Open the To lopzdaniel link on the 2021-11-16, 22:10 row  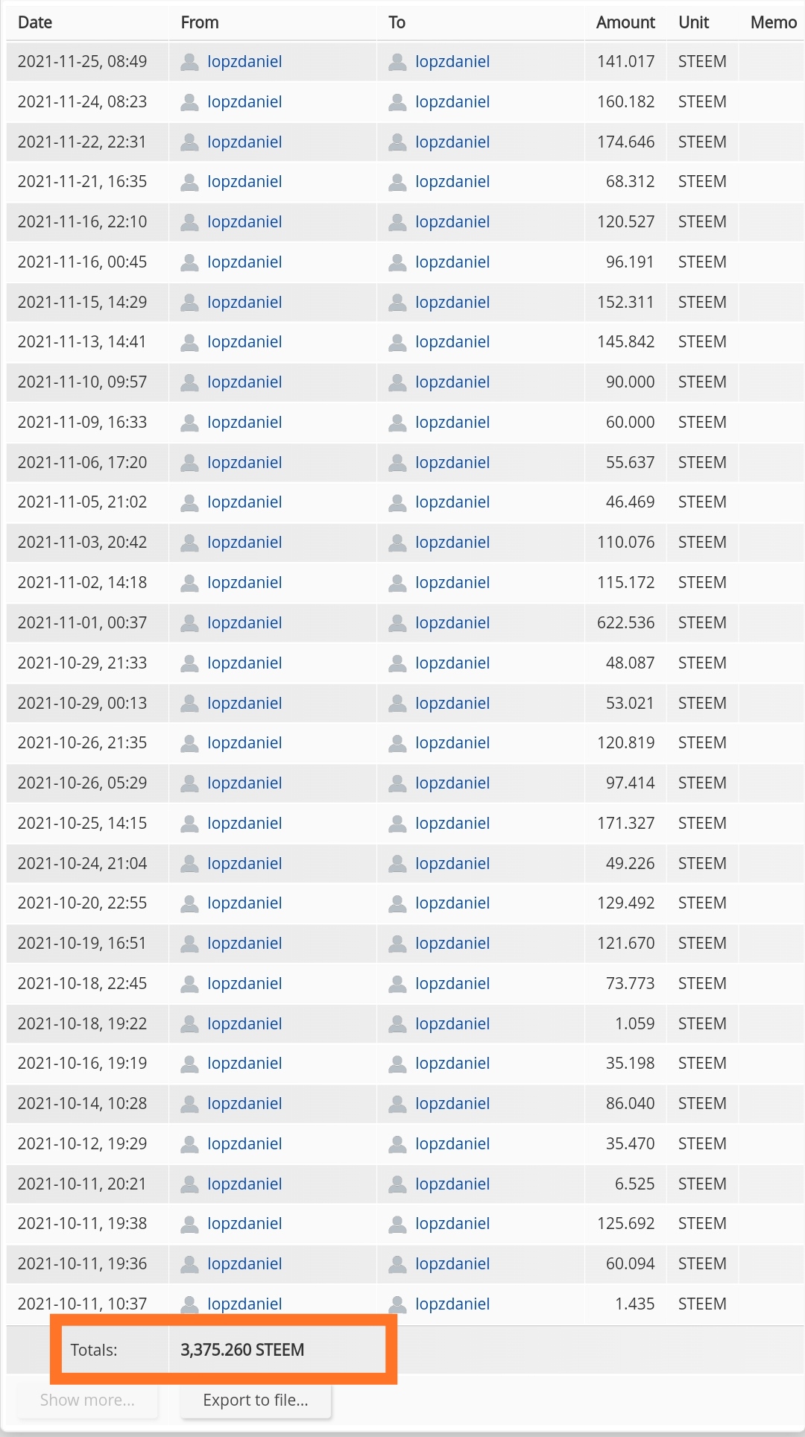(452, 222)
